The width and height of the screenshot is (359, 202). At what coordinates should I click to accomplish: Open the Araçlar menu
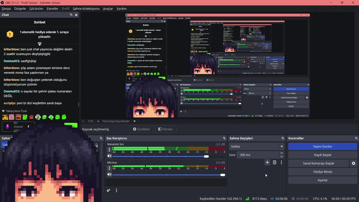tap(108, 8)
